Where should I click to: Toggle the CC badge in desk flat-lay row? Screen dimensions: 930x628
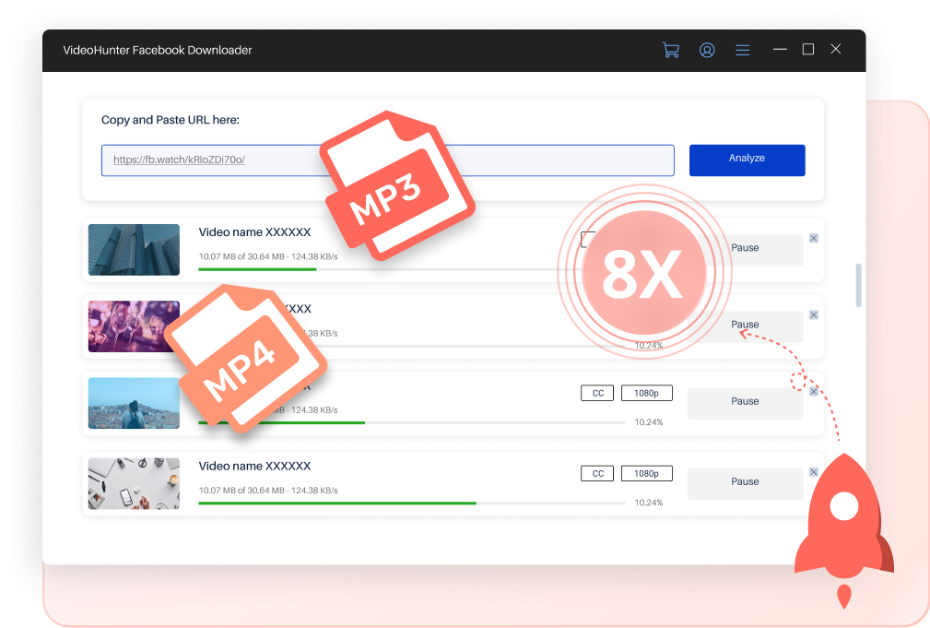coord(597,473)
